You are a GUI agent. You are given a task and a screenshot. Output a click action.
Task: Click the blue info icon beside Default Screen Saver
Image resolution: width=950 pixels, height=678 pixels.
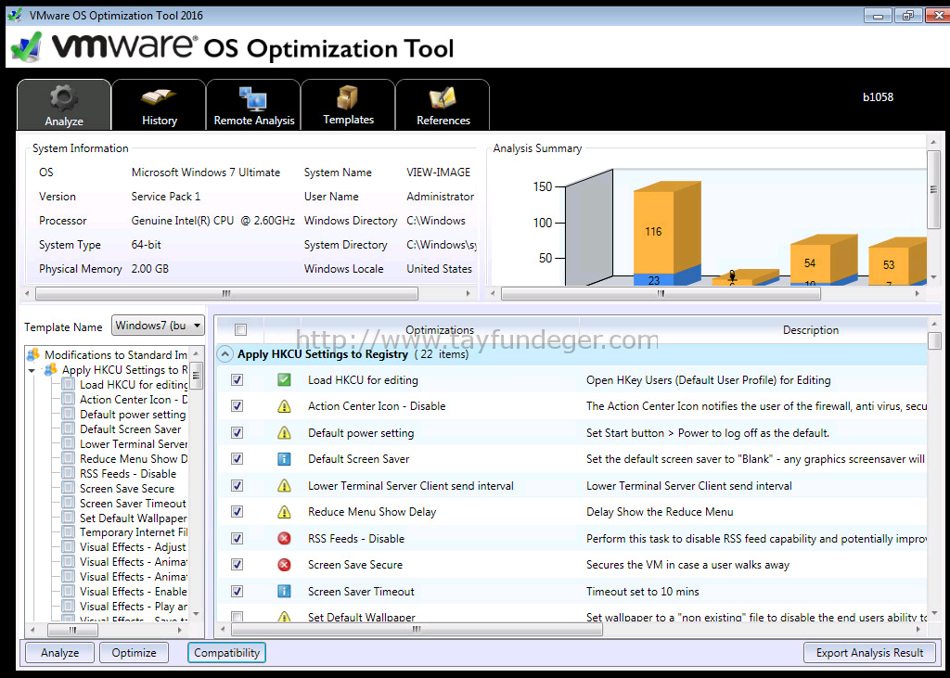click(x=284, y=459)
